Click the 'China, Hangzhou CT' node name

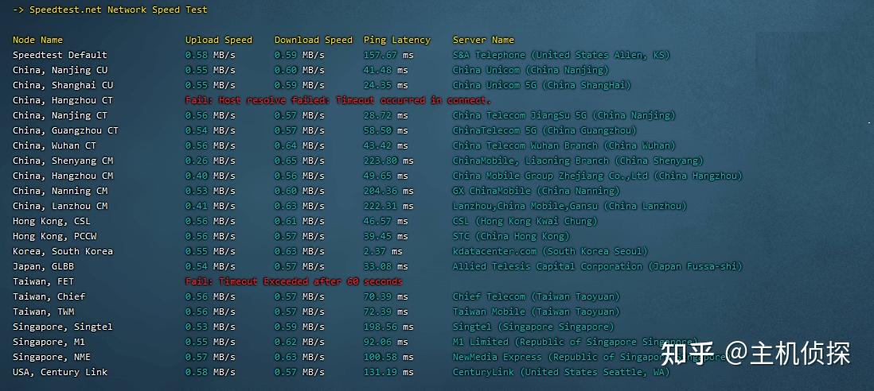point(62,100)
